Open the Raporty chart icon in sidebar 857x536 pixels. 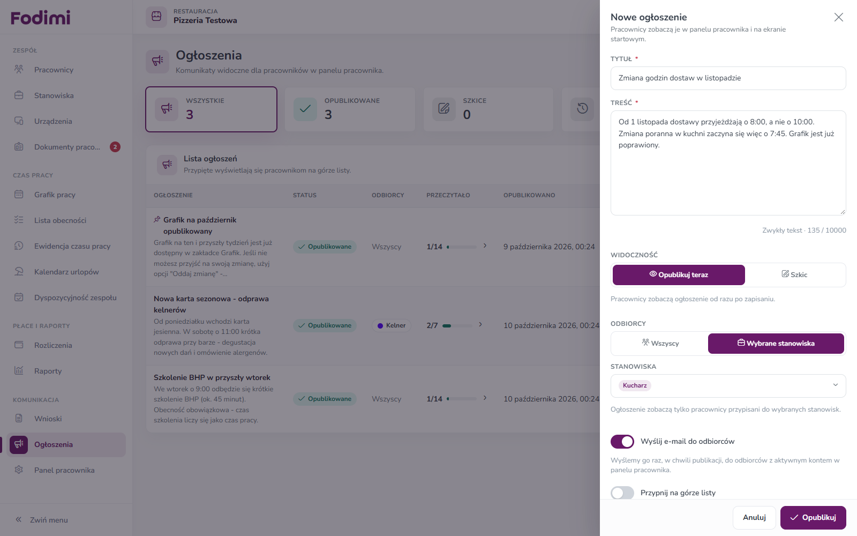click(x=19, y=370)
